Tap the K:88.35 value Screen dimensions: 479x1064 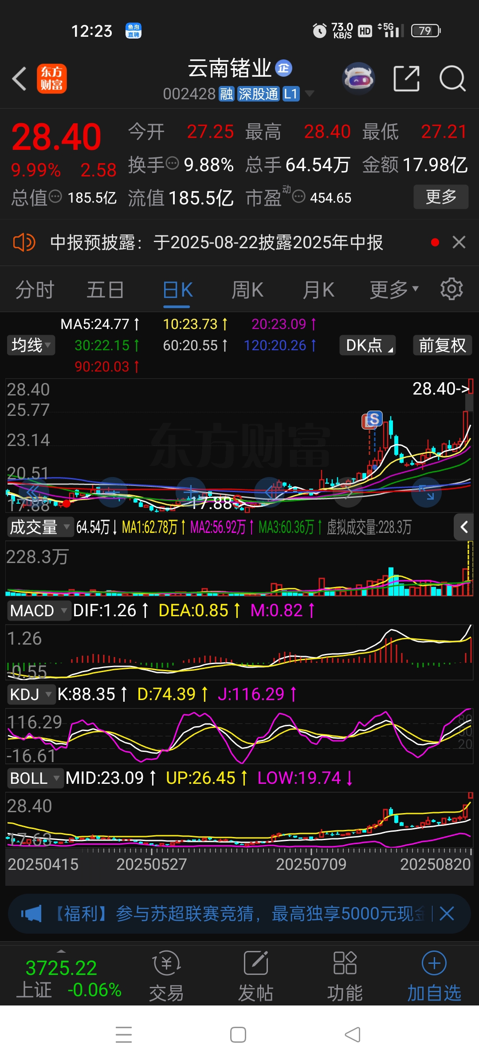click(x=92, y=694)
